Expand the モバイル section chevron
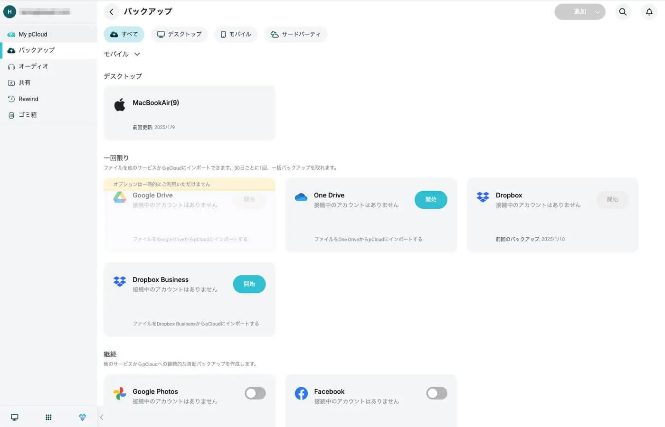The height and width of the screenshot is (427, 665). pyautogui.click(x=137, y=54)
